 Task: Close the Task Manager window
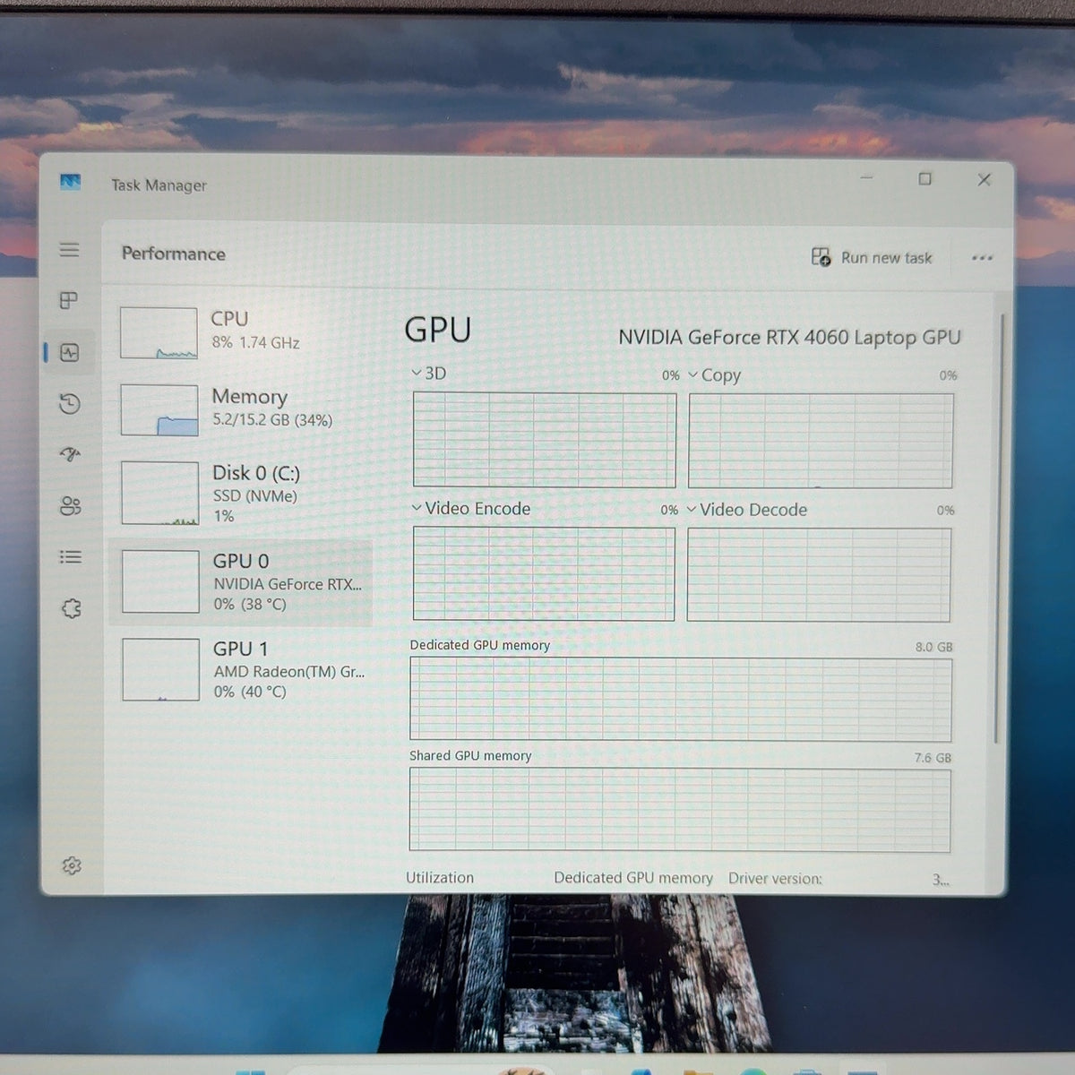[984, 180]
